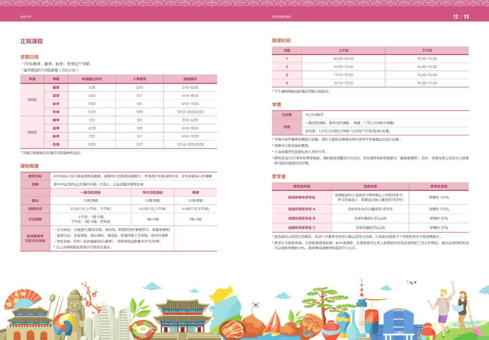
Task: Click the 授课期间 column header
Action: point(190,79)
